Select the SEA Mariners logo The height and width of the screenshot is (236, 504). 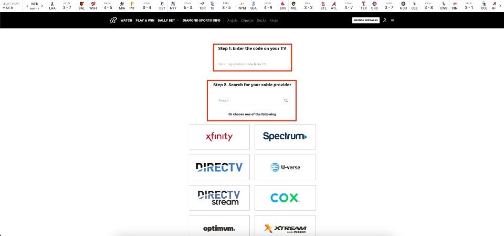point(253,4)
